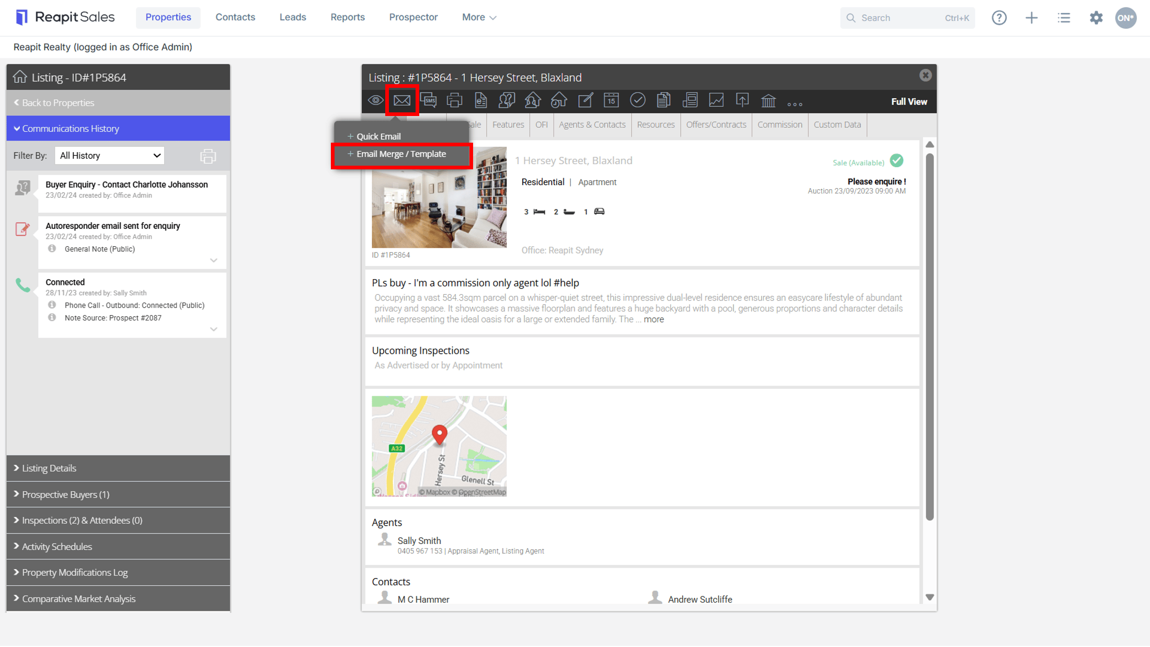The image size is (1150, 647).
Task: Switch to the Offers/Contracts tab
Action: (716, 125)
